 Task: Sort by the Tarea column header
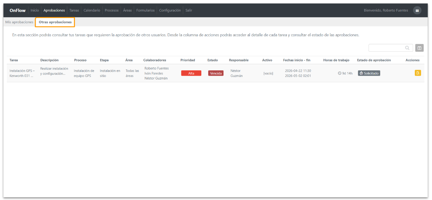(x=14, y=60)
